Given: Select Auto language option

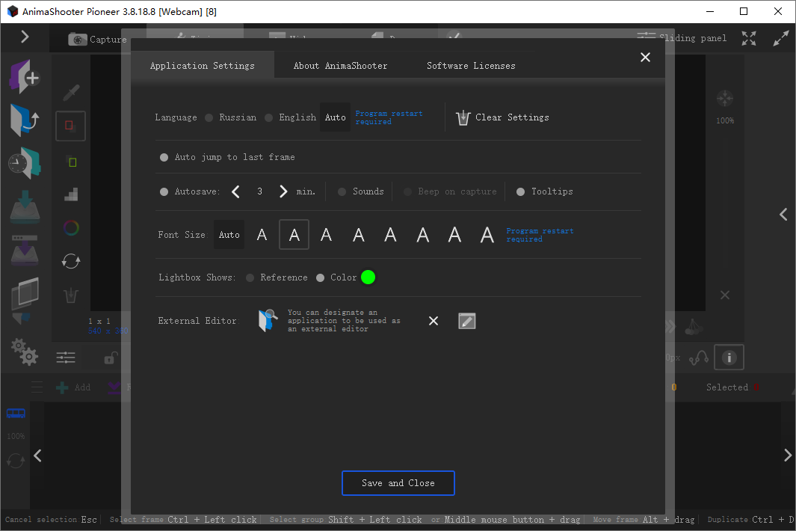Looking at the screenshot, I should tap(335, 117).
